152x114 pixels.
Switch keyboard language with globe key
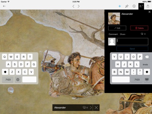pos(18,79)
